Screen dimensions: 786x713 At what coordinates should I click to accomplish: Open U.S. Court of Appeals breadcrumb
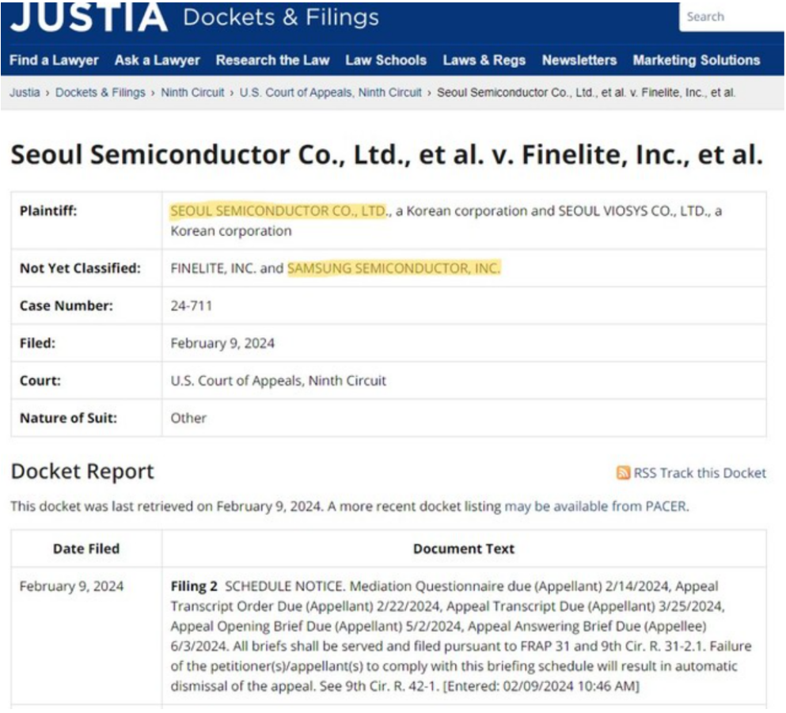tap(330, 93)
